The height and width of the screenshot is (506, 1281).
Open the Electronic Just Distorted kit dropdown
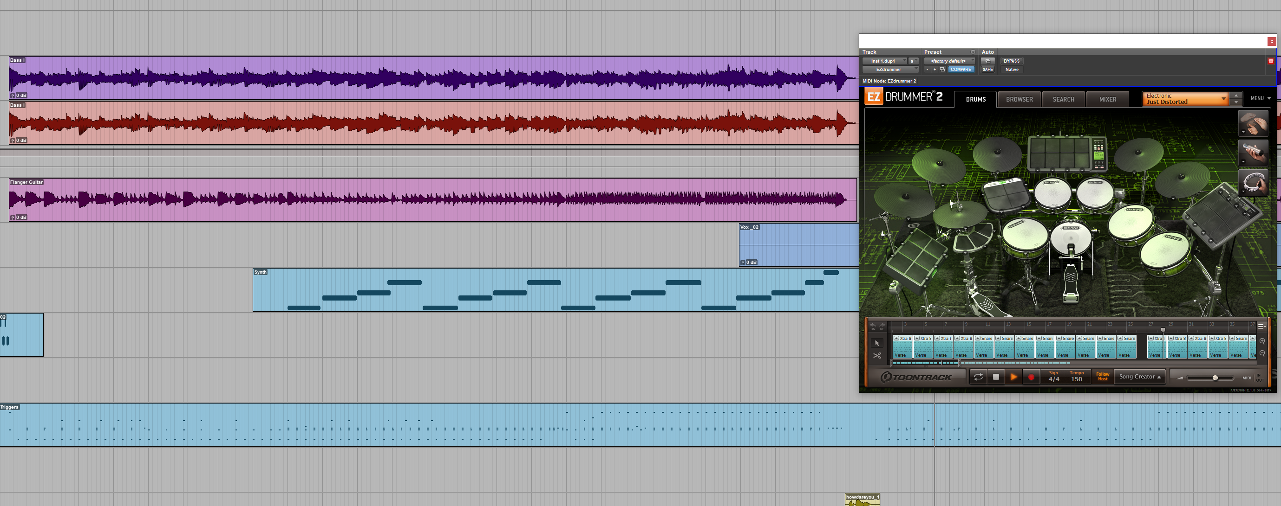point(1185,99)
